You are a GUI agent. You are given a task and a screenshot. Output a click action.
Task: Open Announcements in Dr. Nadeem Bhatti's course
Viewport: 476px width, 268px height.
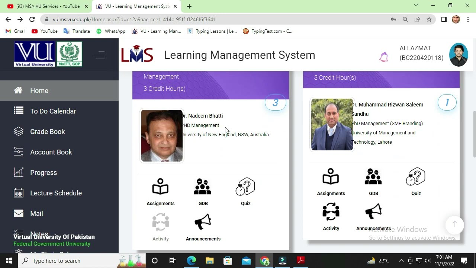[x=203, y=227]
